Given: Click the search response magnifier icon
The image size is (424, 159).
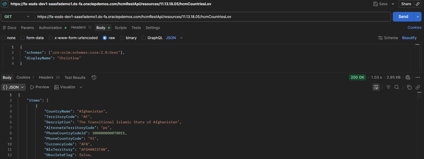Looking at the screenshot, I should 397,87.
